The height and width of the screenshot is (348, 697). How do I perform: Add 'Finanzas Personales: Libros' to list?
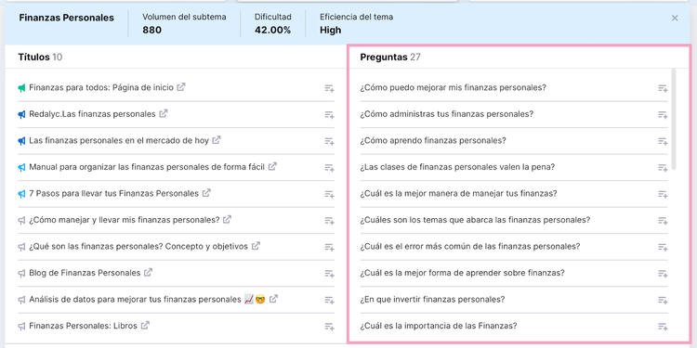pos(329,327)
